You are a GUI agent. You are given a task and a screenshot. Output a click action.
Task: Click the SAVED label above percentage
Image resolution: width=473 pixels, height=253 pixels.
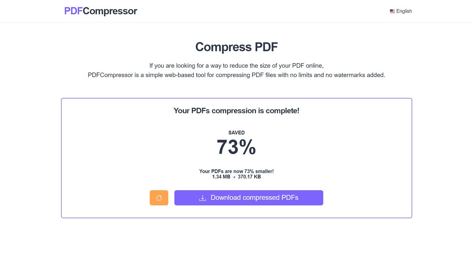236,133
